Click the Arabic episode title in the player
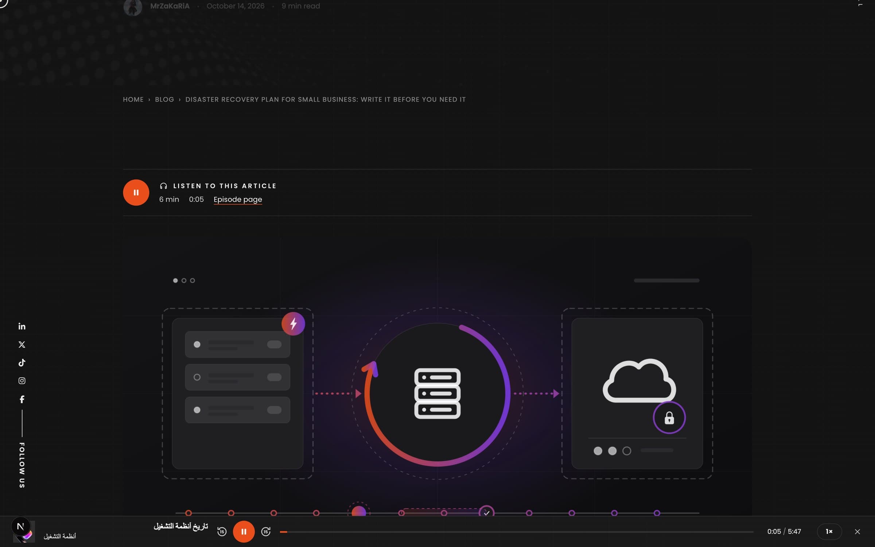Screen dimensions: 875x547 pos(181,526)
